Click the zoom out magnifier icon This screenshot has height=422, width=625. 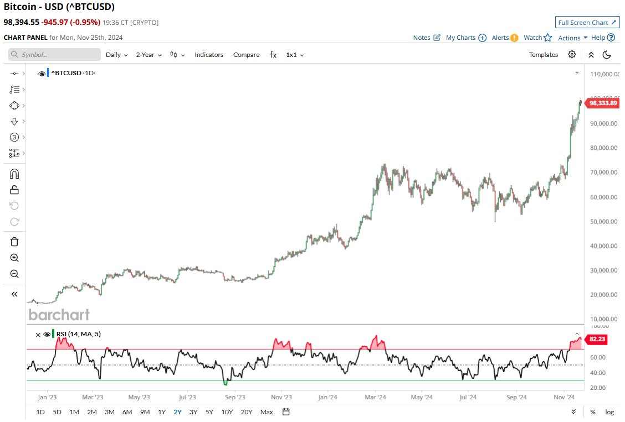point(14,274)
